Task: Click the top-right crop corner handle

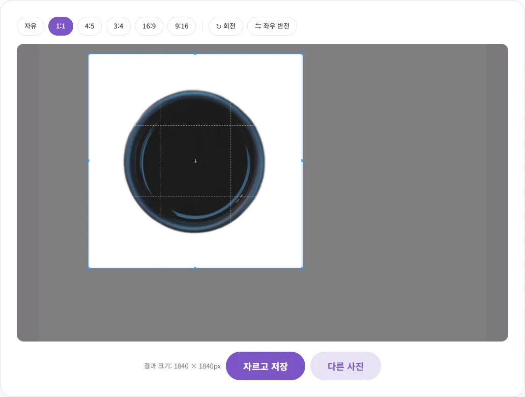Action: (302, 54)
